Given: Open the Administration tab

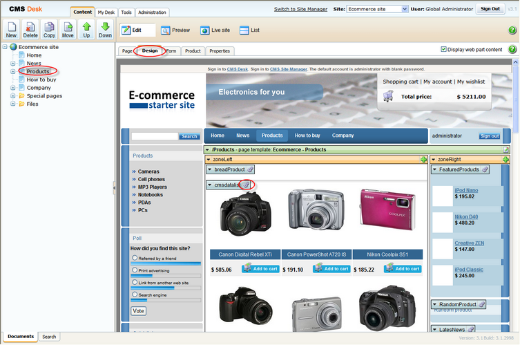Looking at the screenshot, I should click(x=152, y=12).
